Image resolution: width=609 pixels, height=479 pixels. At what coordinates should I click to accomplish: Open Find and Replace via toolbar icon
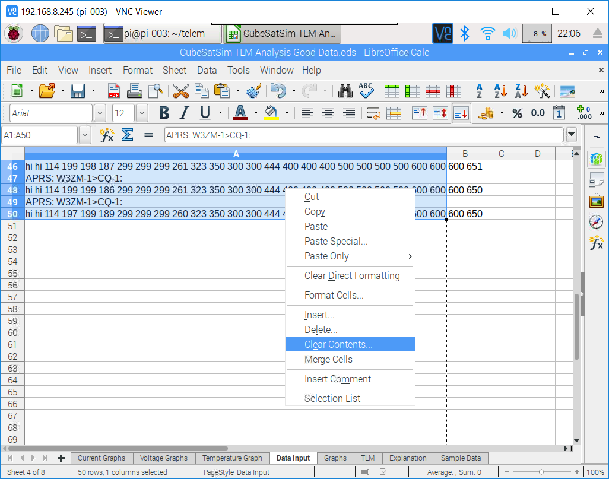pos(345,91)
